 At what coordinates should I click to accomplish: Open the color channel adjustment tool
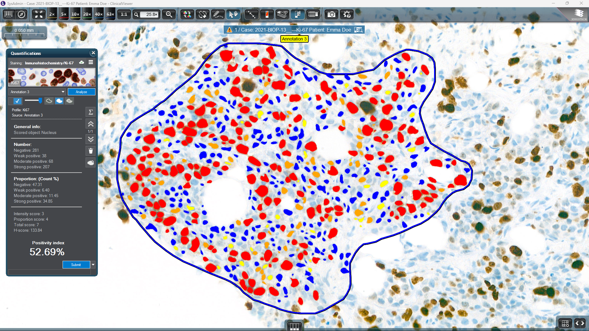187,14
